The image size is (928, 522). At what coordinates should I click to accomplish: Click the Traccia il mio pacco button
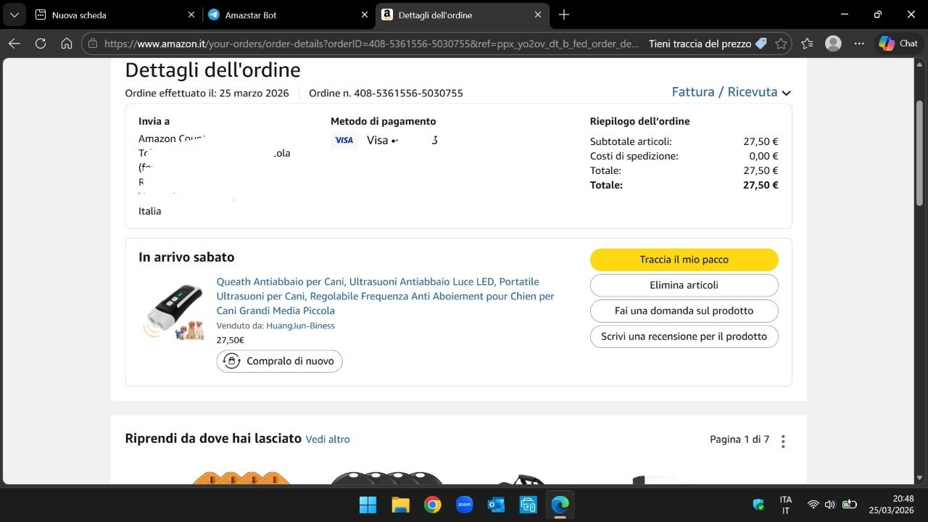[x=684, y=260]
